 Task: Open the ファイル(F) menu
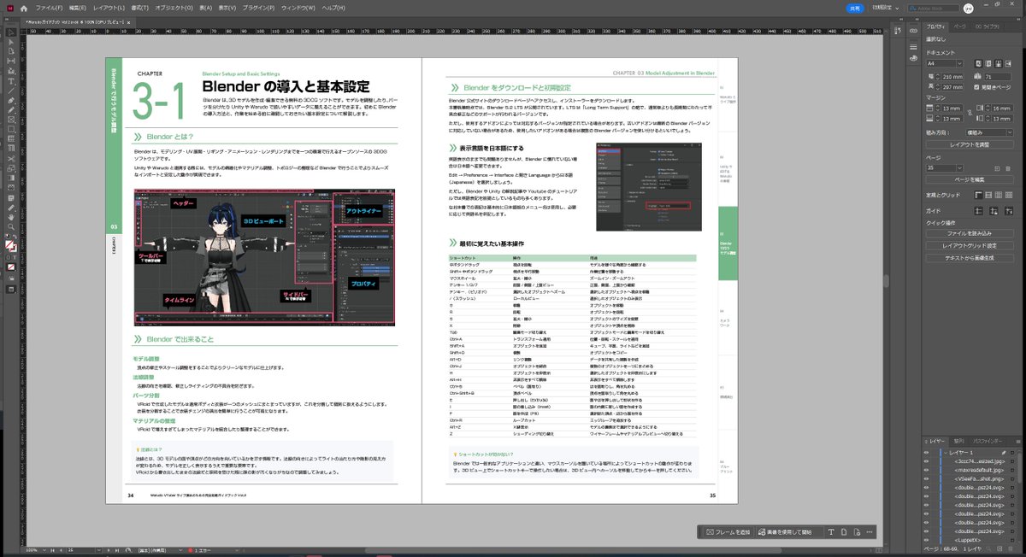pos(50,9)
